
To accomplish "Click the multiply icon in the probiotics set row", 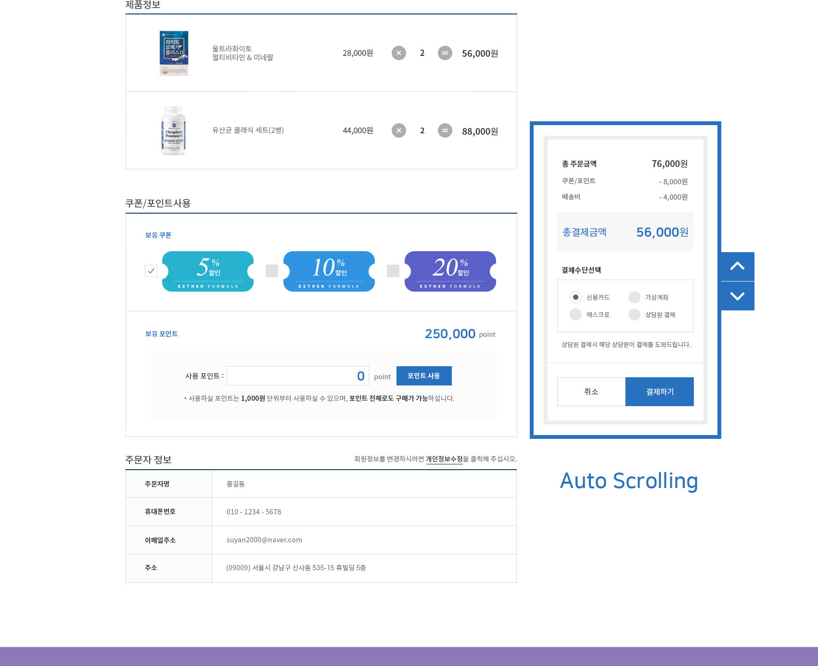I will (x=398, y=130).
